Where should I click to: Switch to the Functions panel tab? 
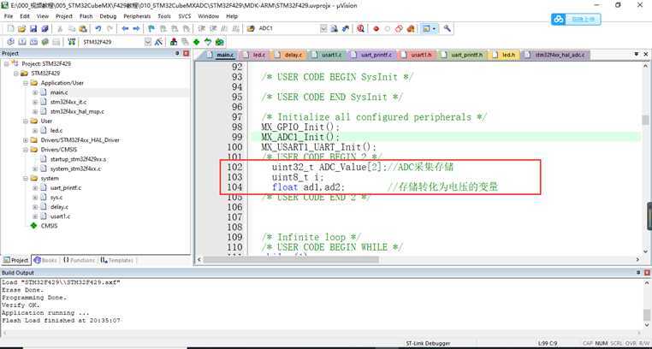point(79,260)
